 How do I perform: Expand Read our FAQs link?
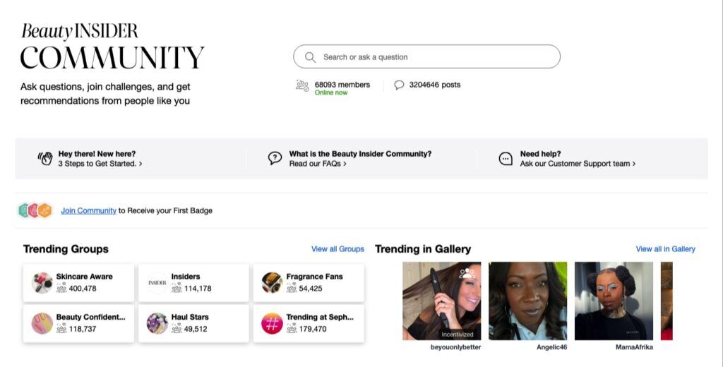coord(318,164)
